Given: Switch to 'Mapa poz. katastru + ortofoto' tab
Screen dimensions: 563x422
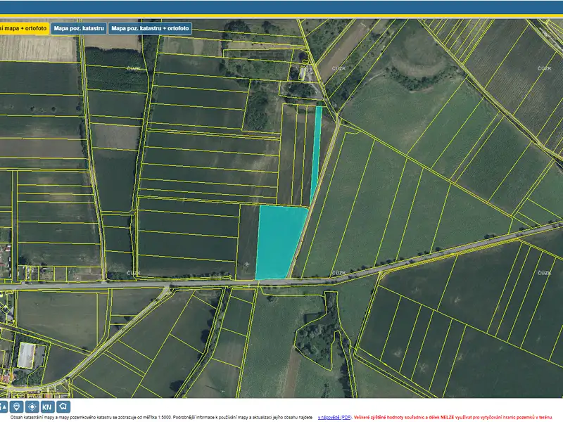Looking at the screenshot, I should (x=150, y=28).
